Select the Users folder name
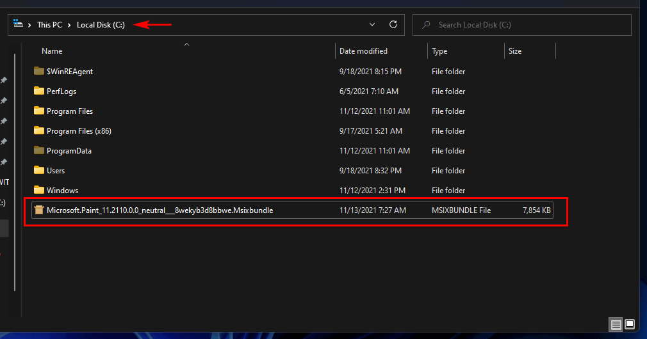This screenshot has height=339, width=647. click(x=56, y=171)
